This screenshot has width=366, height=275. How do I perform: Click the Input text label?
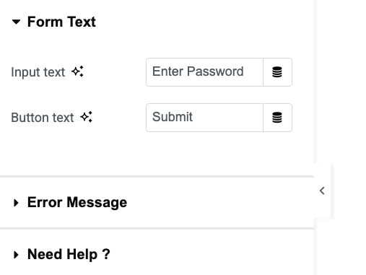(x=38, y=72)
